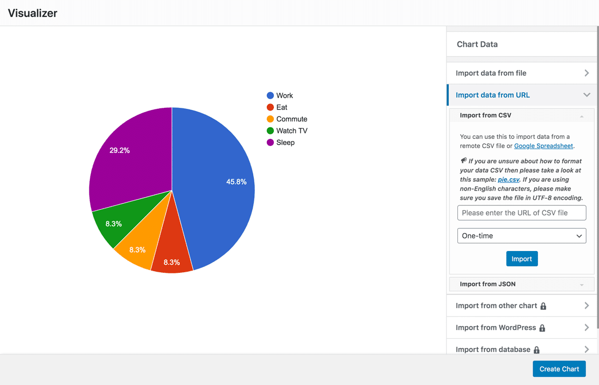Screen dimensions: 599x385
Task: Click the Eat legend label
Action: click(x=282, y=107)
